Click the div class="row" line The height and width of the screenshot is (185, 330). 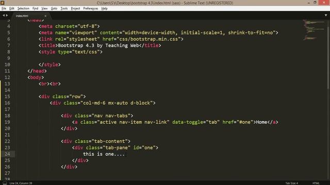point(62,97)
